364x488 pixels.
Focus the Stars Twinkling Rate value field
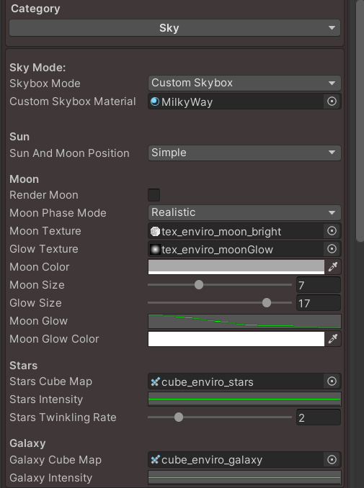(x=319, y=417)
